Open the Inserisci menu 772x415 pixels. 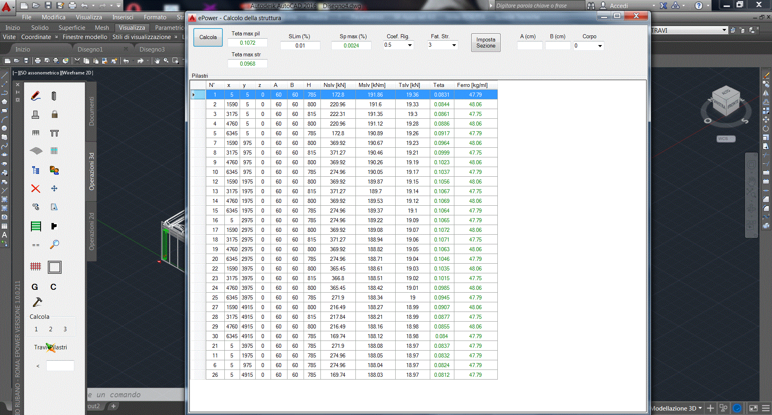[123, 17]
